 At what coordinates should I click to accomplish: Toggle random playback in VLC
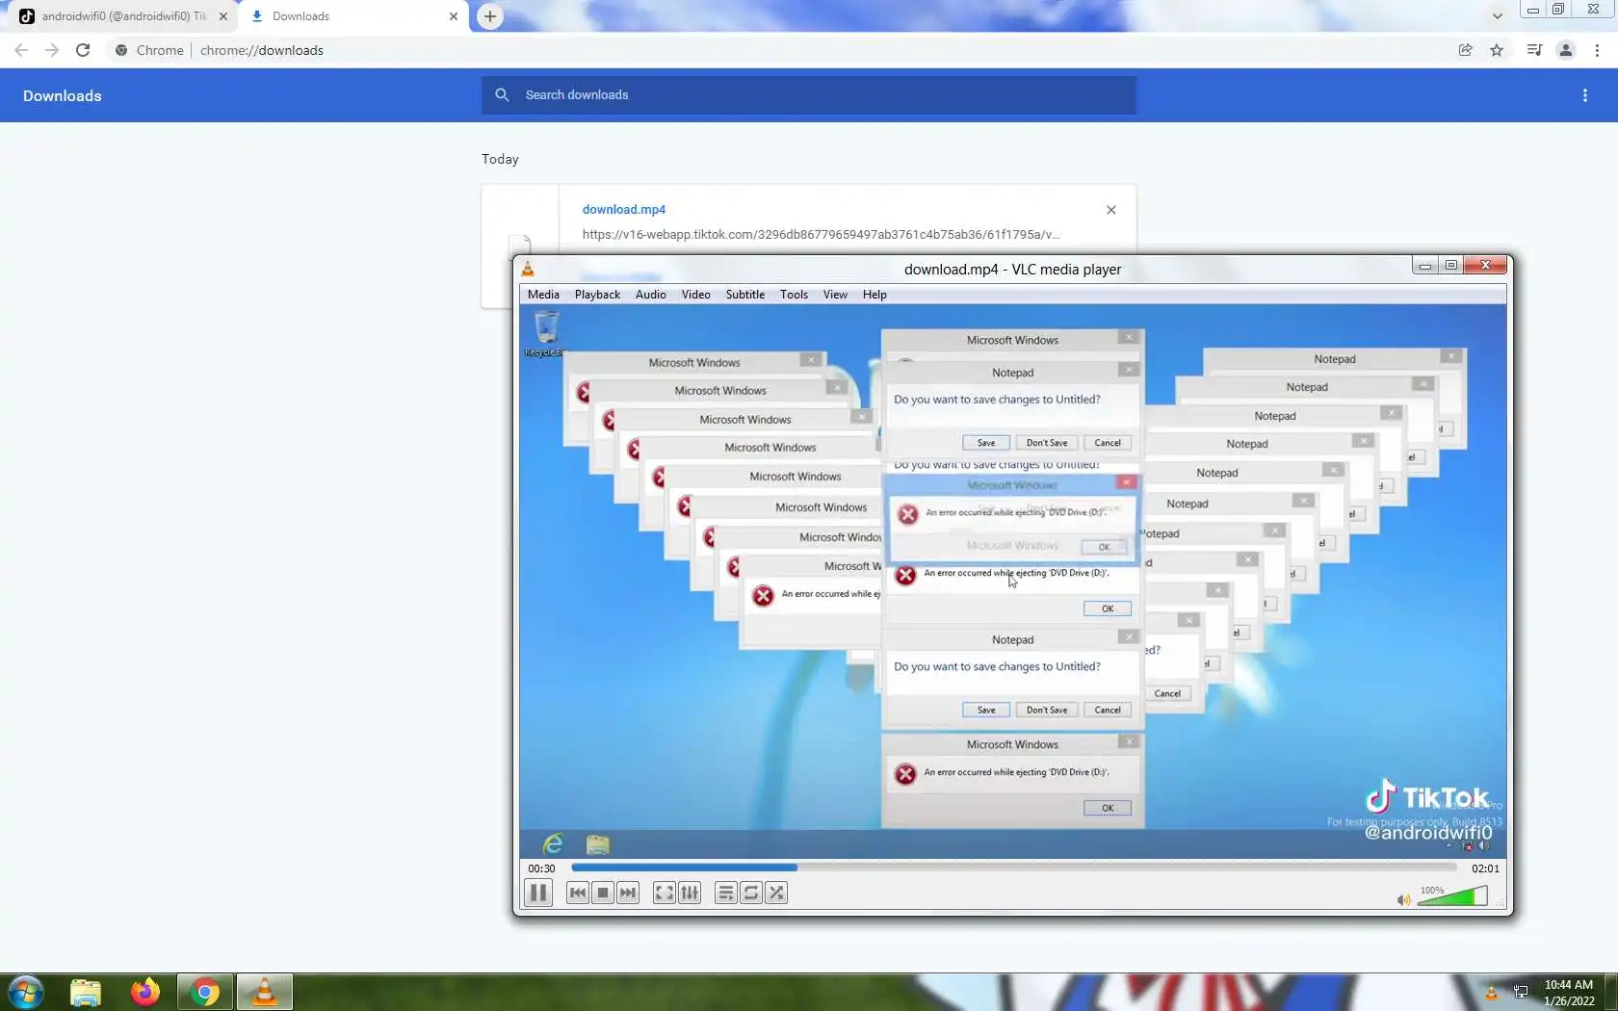click(x=776, y=893)
